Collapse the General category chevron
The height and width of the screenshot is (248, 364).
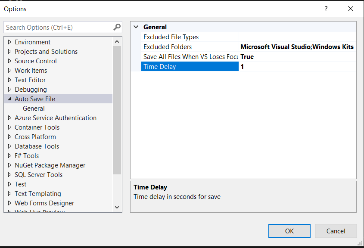pos(136,27)
